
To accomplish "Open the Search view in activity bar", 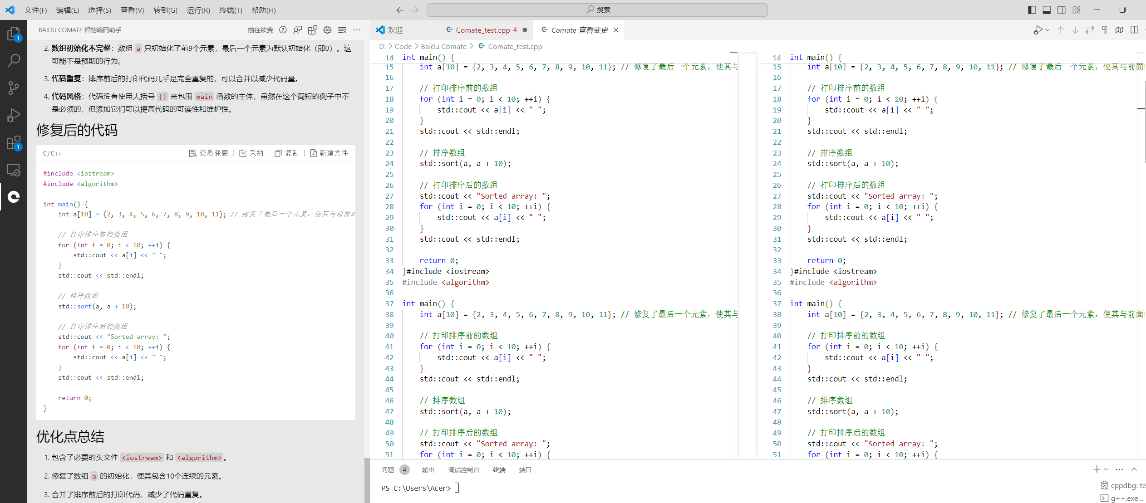I will click(x=14, y=60).
